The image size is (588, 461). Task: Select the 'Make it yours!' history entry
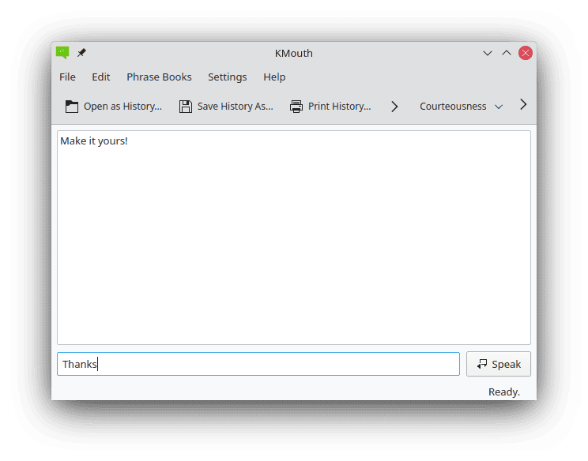pos(94,141)
